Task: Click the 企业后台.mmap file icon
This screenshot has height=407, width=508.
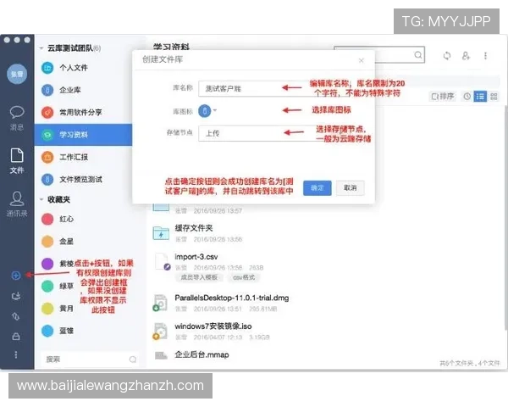Action: point(161,356)
